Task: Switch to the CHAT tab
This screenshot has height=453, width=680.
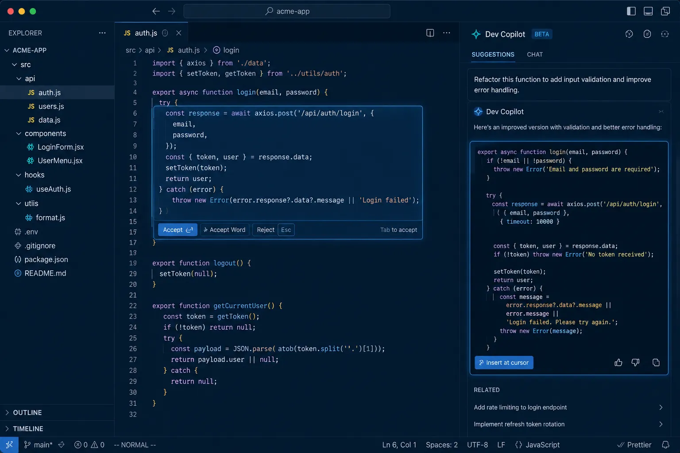Action: tap(535, 54)
